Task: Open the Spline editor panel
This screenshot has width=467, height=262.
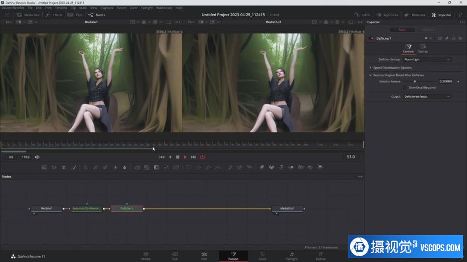Action: tap(362, 15)
